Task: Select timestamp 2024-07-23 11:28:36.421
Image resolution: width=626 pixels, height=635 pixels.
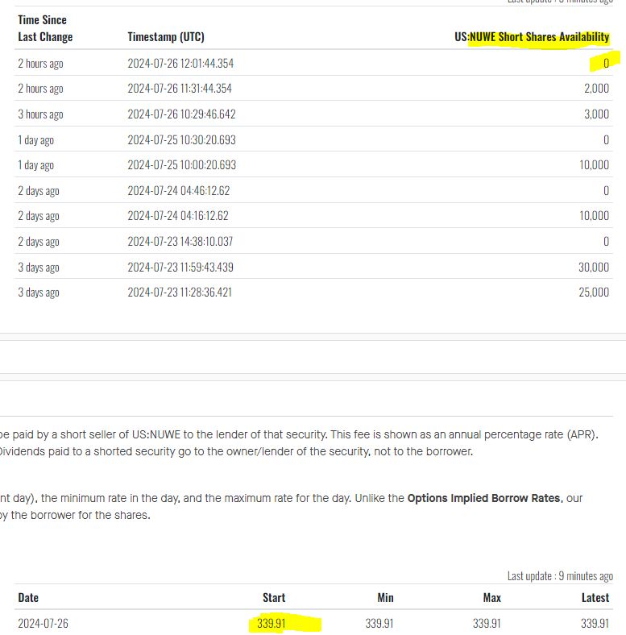Action: coord(180,292)
